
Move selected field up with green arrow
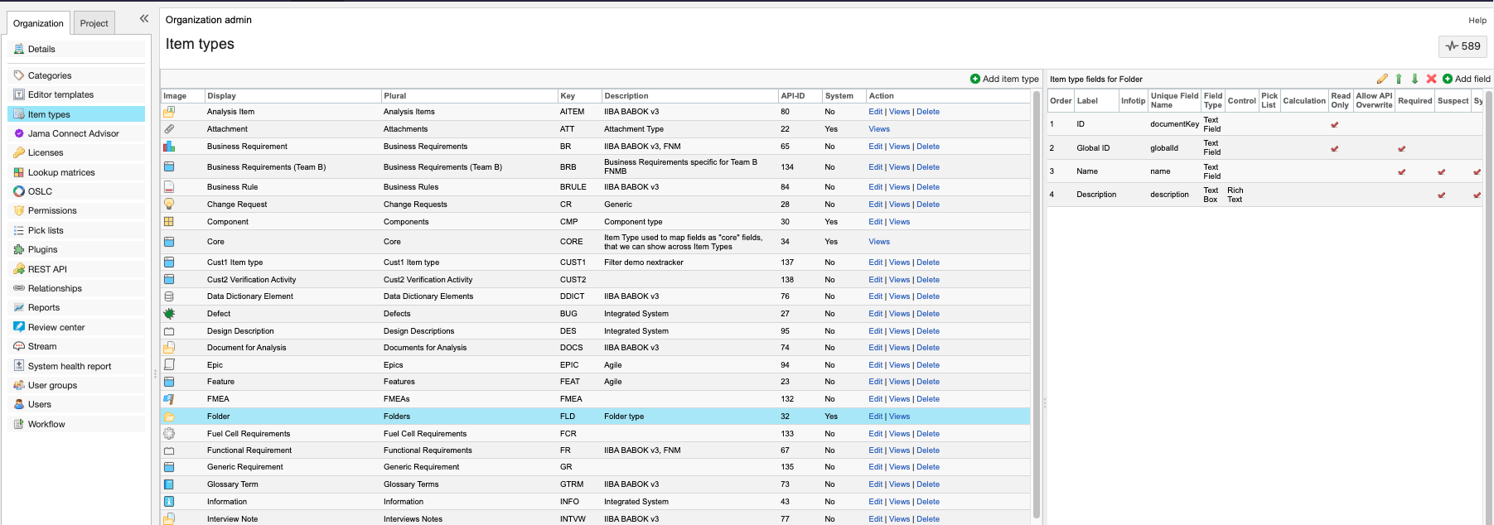pyautogui.click(x=1399, y=79)
